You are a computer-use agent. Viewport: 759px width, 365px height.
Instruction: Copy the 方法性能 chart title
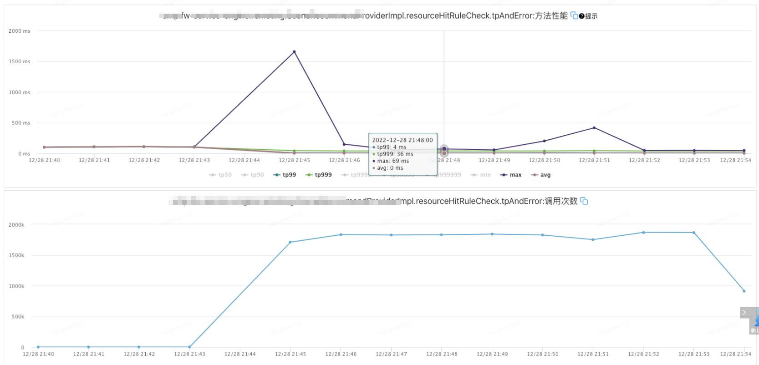click(574, 16)
